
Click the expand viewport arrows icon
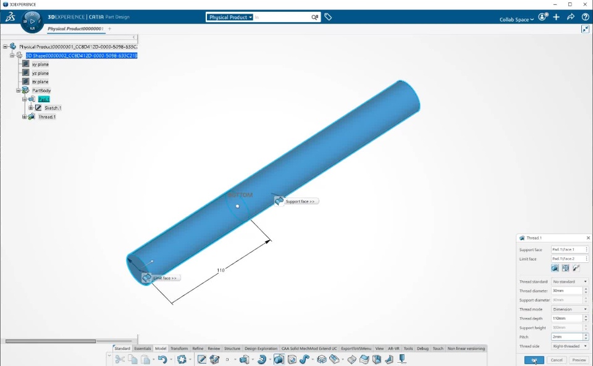pos(585,29)
